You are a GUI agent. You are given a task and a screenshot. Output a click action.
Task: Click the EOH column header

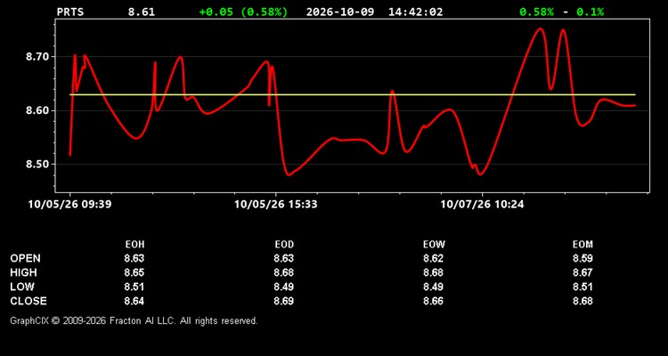tap(134, 245)
